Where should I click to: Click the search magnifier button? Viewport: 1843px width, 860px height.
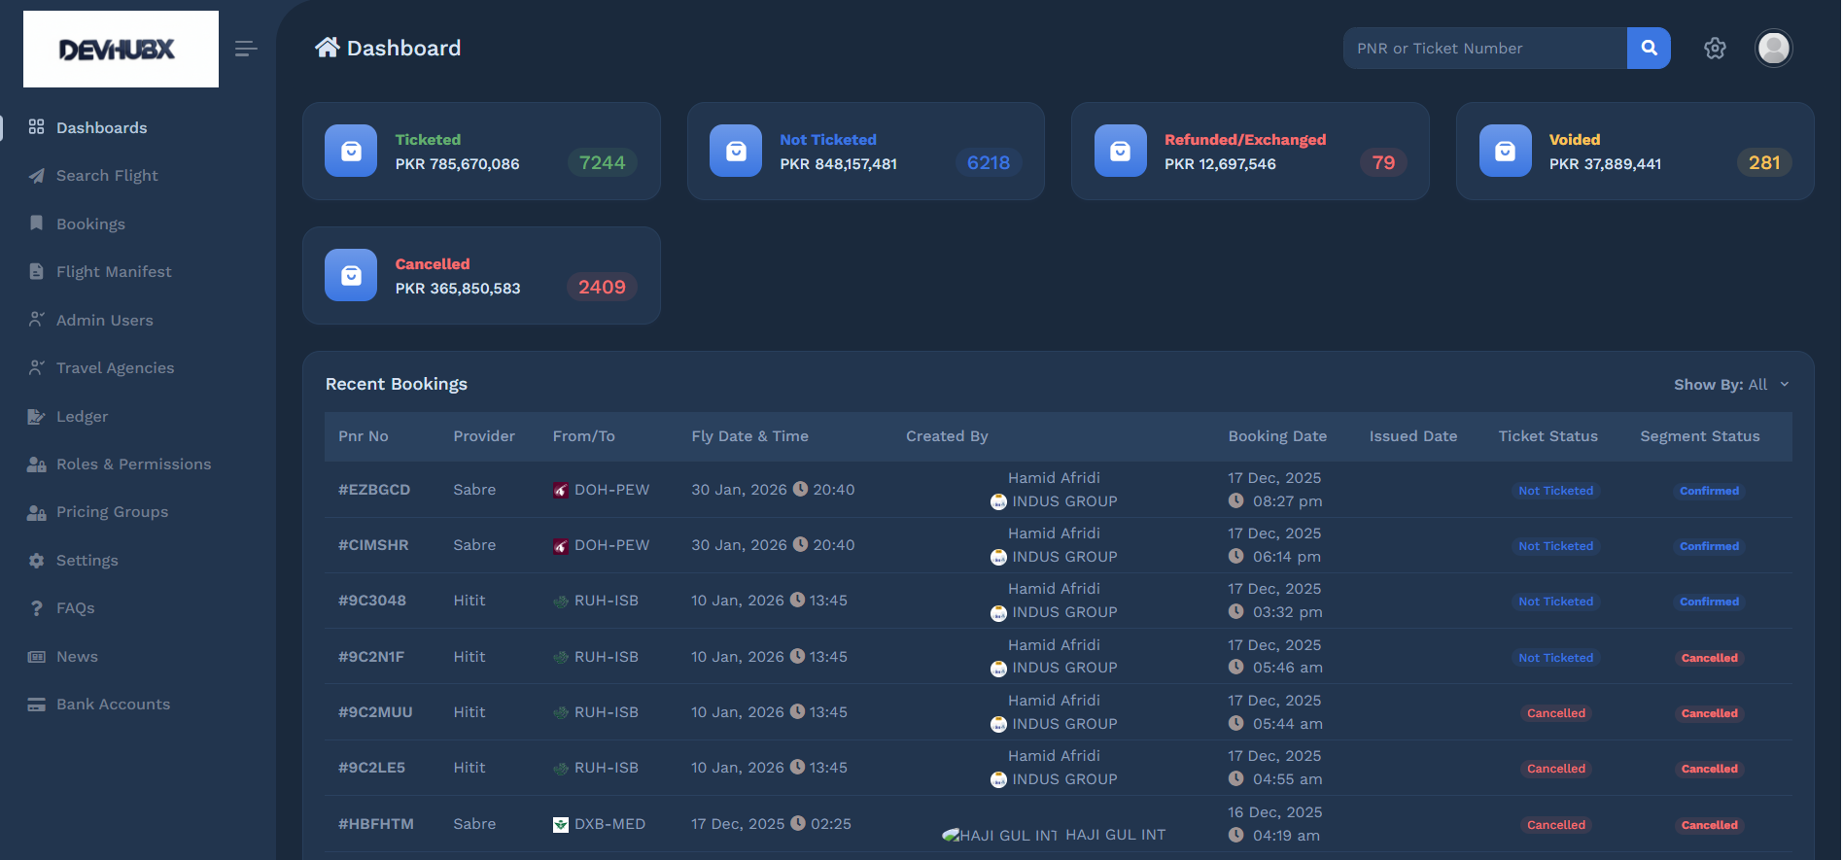click(x=1648, y=48)
